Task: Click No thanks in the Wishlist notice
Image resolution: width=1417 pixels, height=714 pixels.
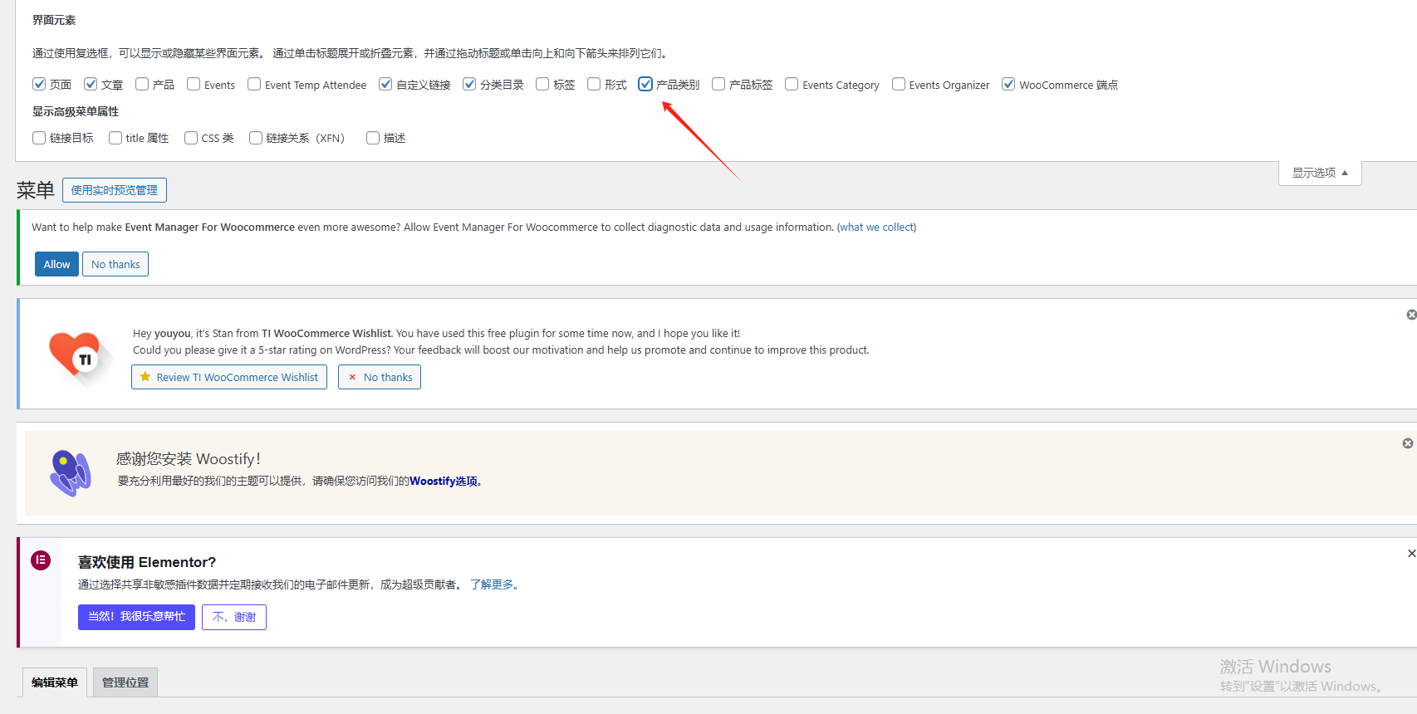Action: pos(380,377)
